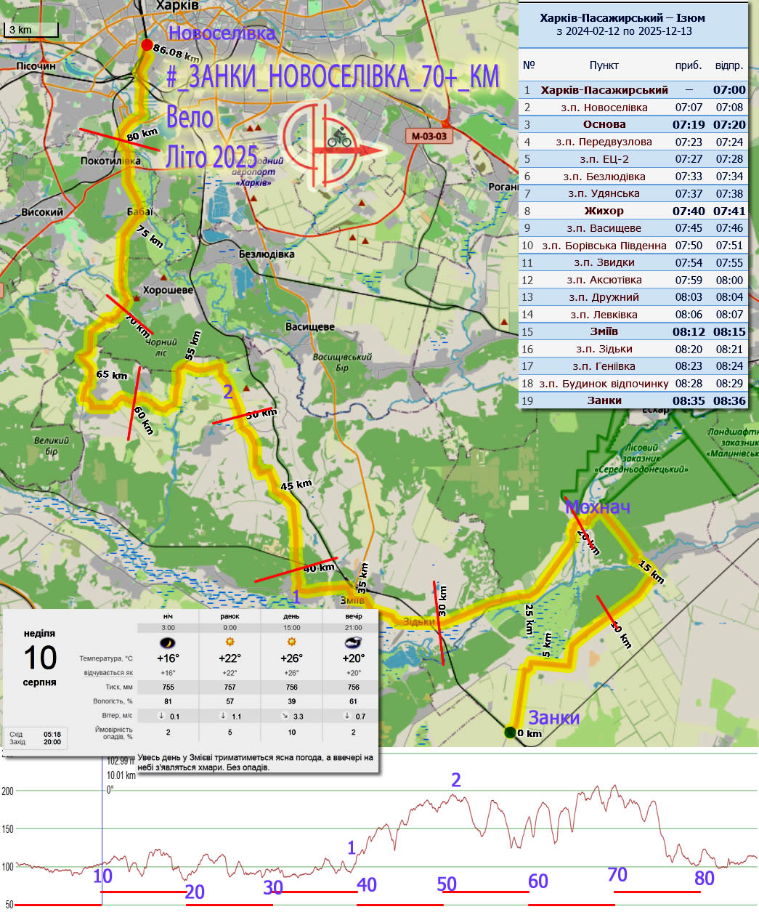Click the red finish marker at 86.08 km
759x912 pixels.
147,46
